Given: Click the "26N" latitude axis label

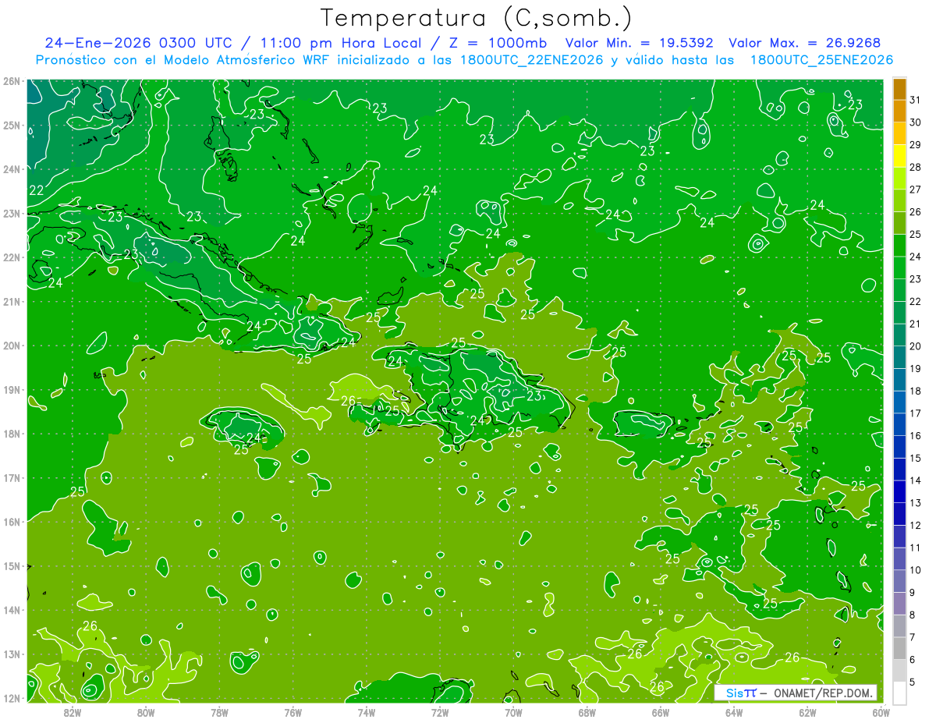Looking at the screenshot, I should coord(12,81).
